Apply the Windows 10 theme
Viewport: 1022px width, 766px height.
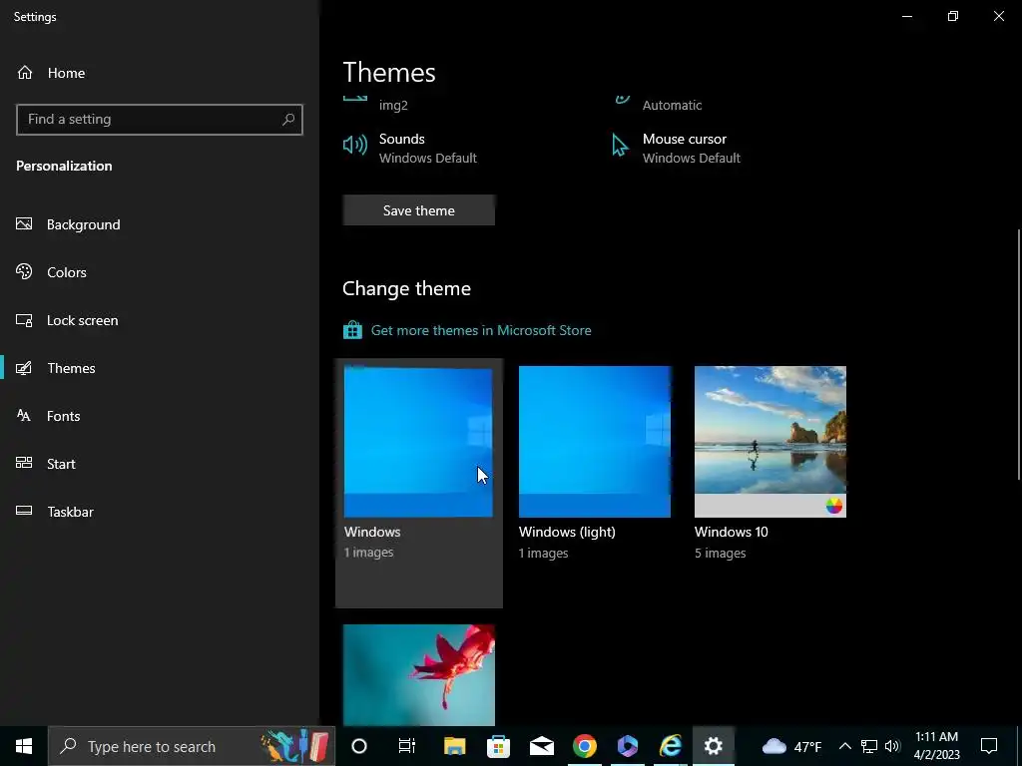[770, 463]
